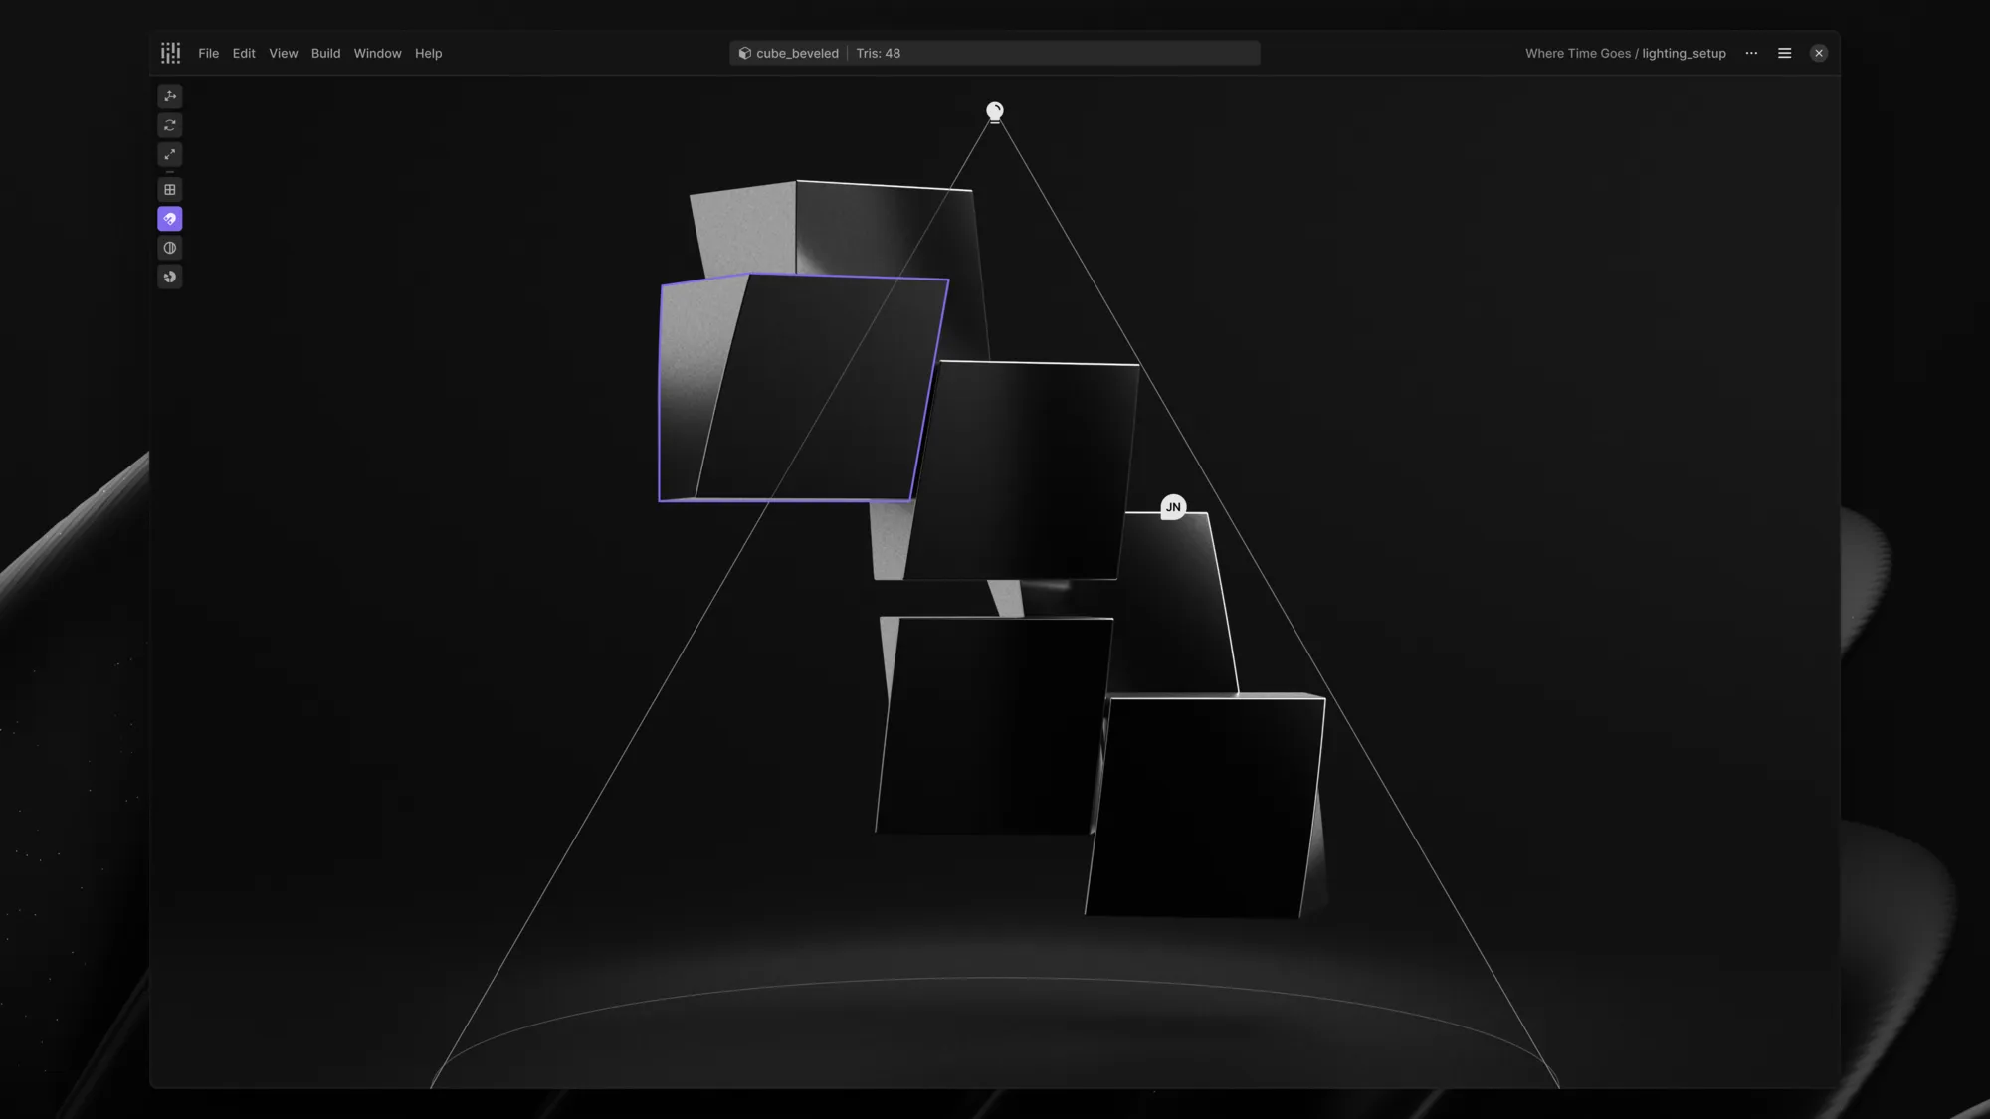
Task: Select the Move transform tool
Action: (170, 96)
